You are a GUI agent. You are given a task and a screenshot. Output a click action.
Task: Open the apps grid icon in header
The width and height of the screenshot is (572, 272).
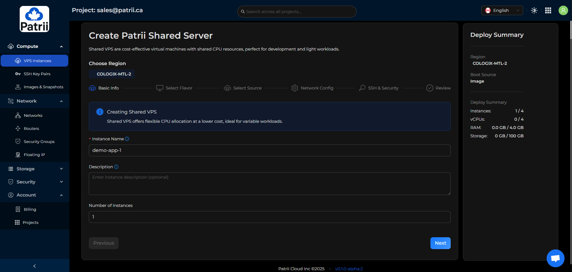point(548,10)
